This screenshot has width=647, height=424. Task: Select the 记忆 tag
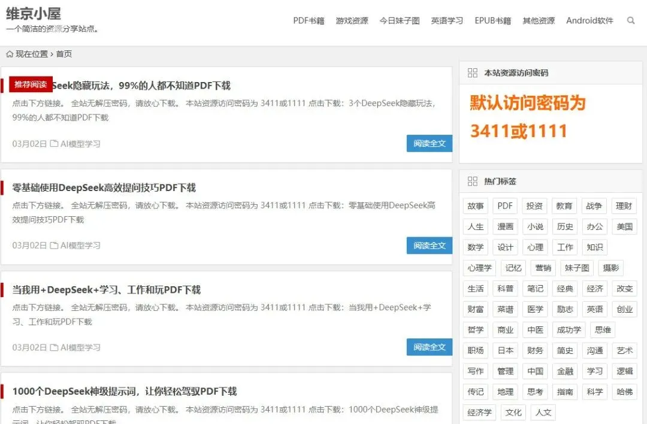pos(513,268)
